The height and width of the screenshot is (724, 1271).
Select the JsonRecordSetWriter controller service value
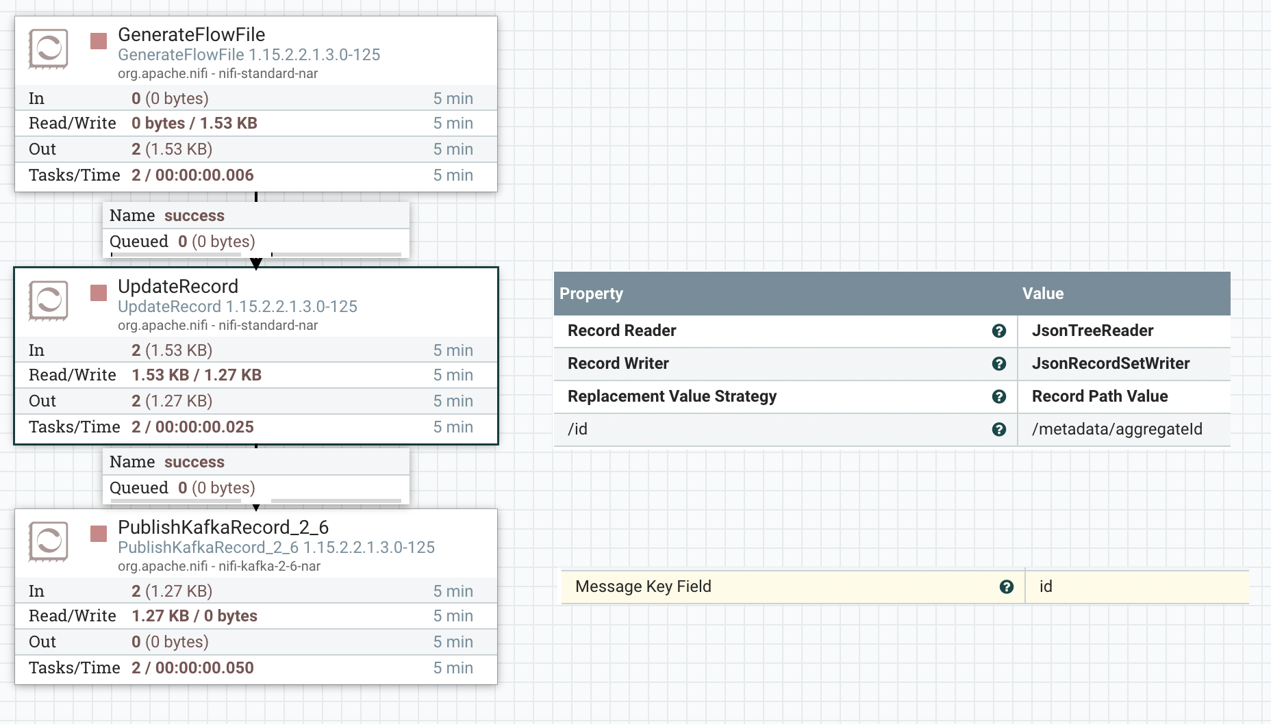pyautogui.click(x=1110, y=364)
